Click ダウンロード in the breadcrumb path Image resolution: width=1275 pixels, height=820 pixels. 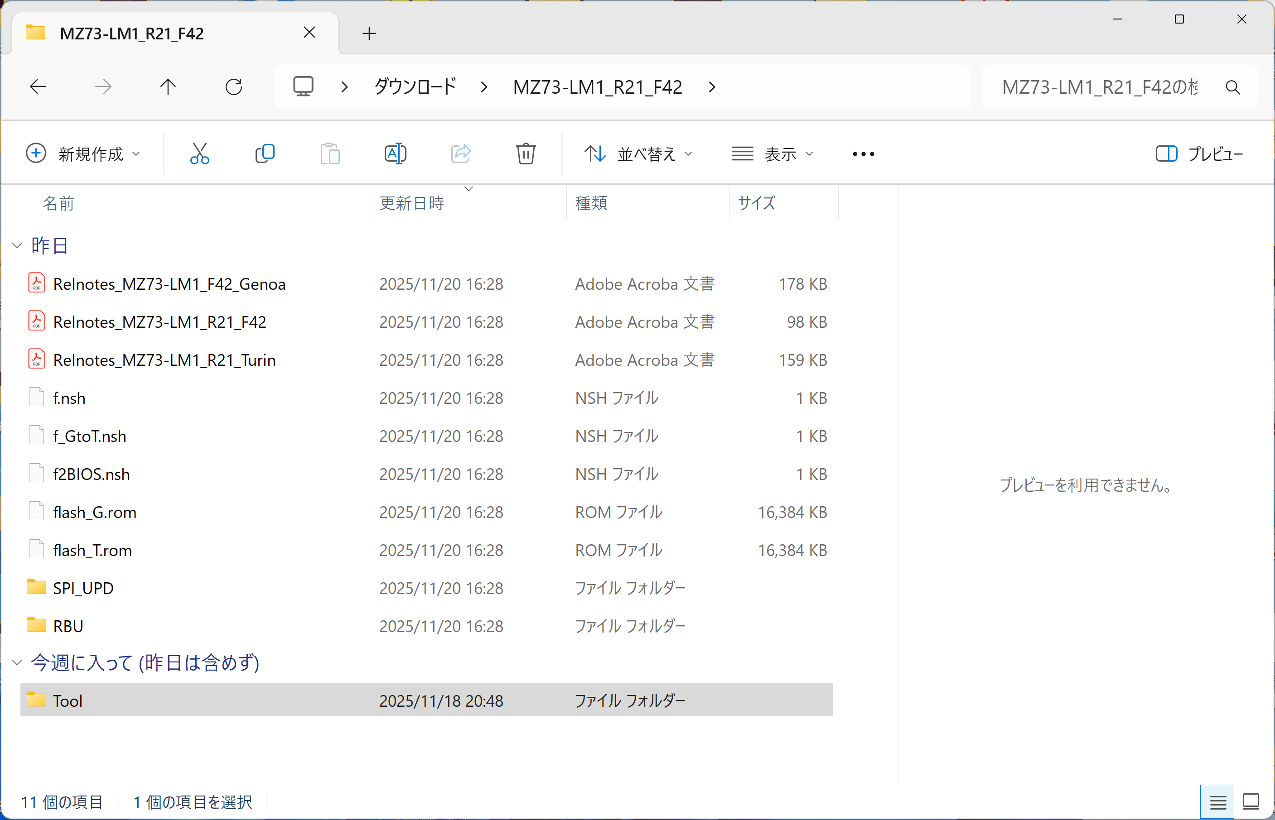coord(415,87)
